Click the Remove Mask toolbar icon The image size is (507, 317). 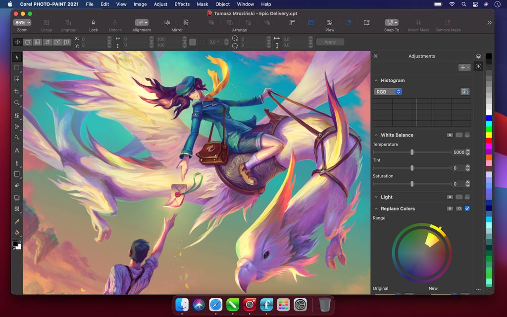448,23
